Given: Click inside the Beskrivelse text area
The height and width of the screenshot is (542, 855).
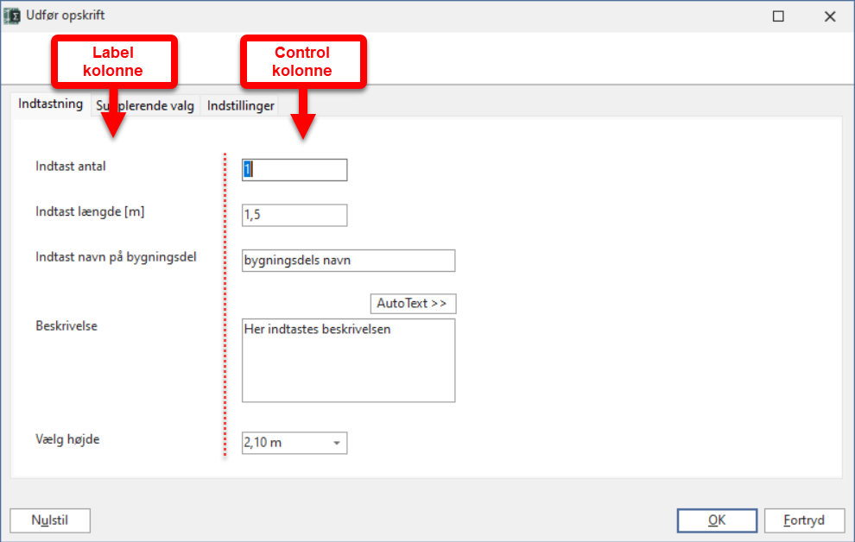Looking at the screenshot, I should pos(348,361).
